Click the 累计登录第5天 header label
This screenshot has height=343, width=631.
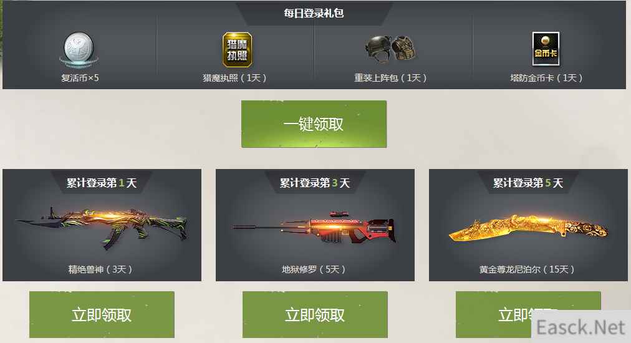click(528, 183)
